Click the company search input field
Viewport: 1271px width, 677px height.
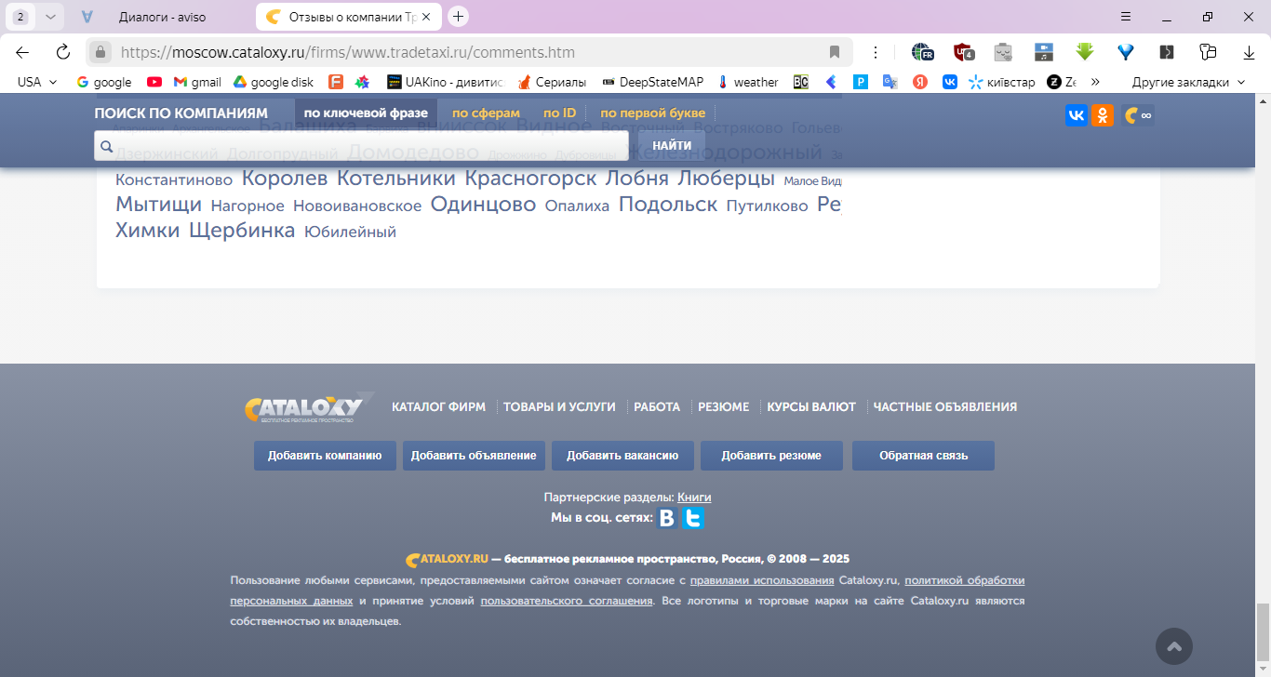point(361,146)
